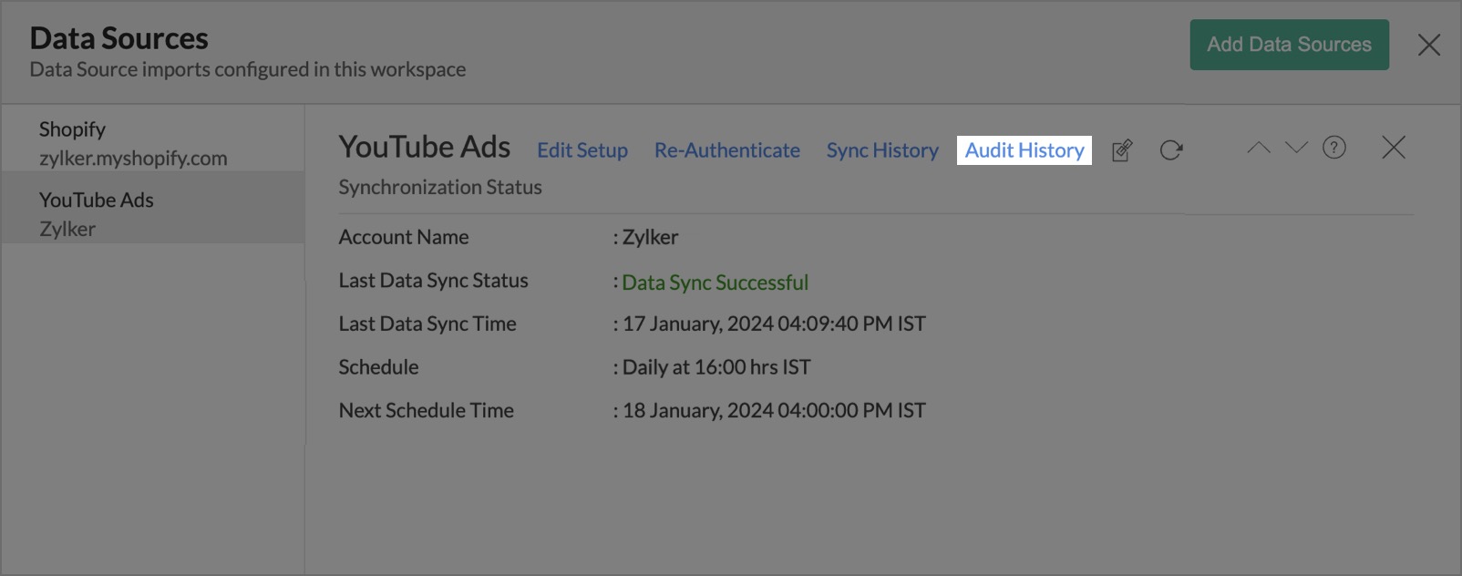
Task: Go to previous data source with up arrow
Action: pyautogui.click(x=1258, y=148)
